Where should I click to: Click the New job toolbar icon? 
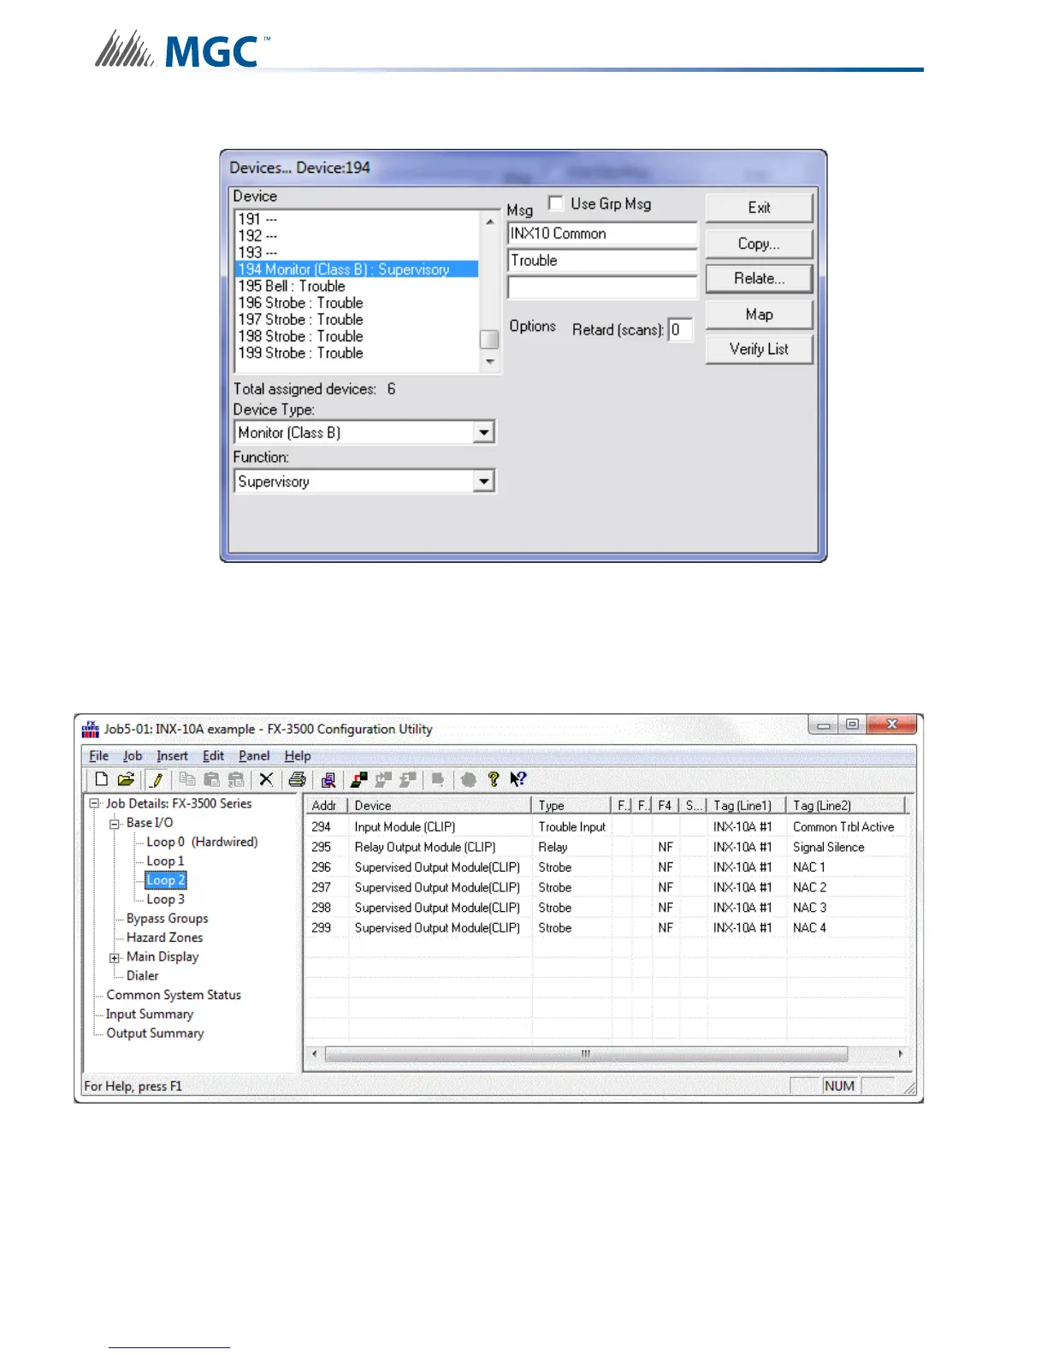click(x=101, y=779)
